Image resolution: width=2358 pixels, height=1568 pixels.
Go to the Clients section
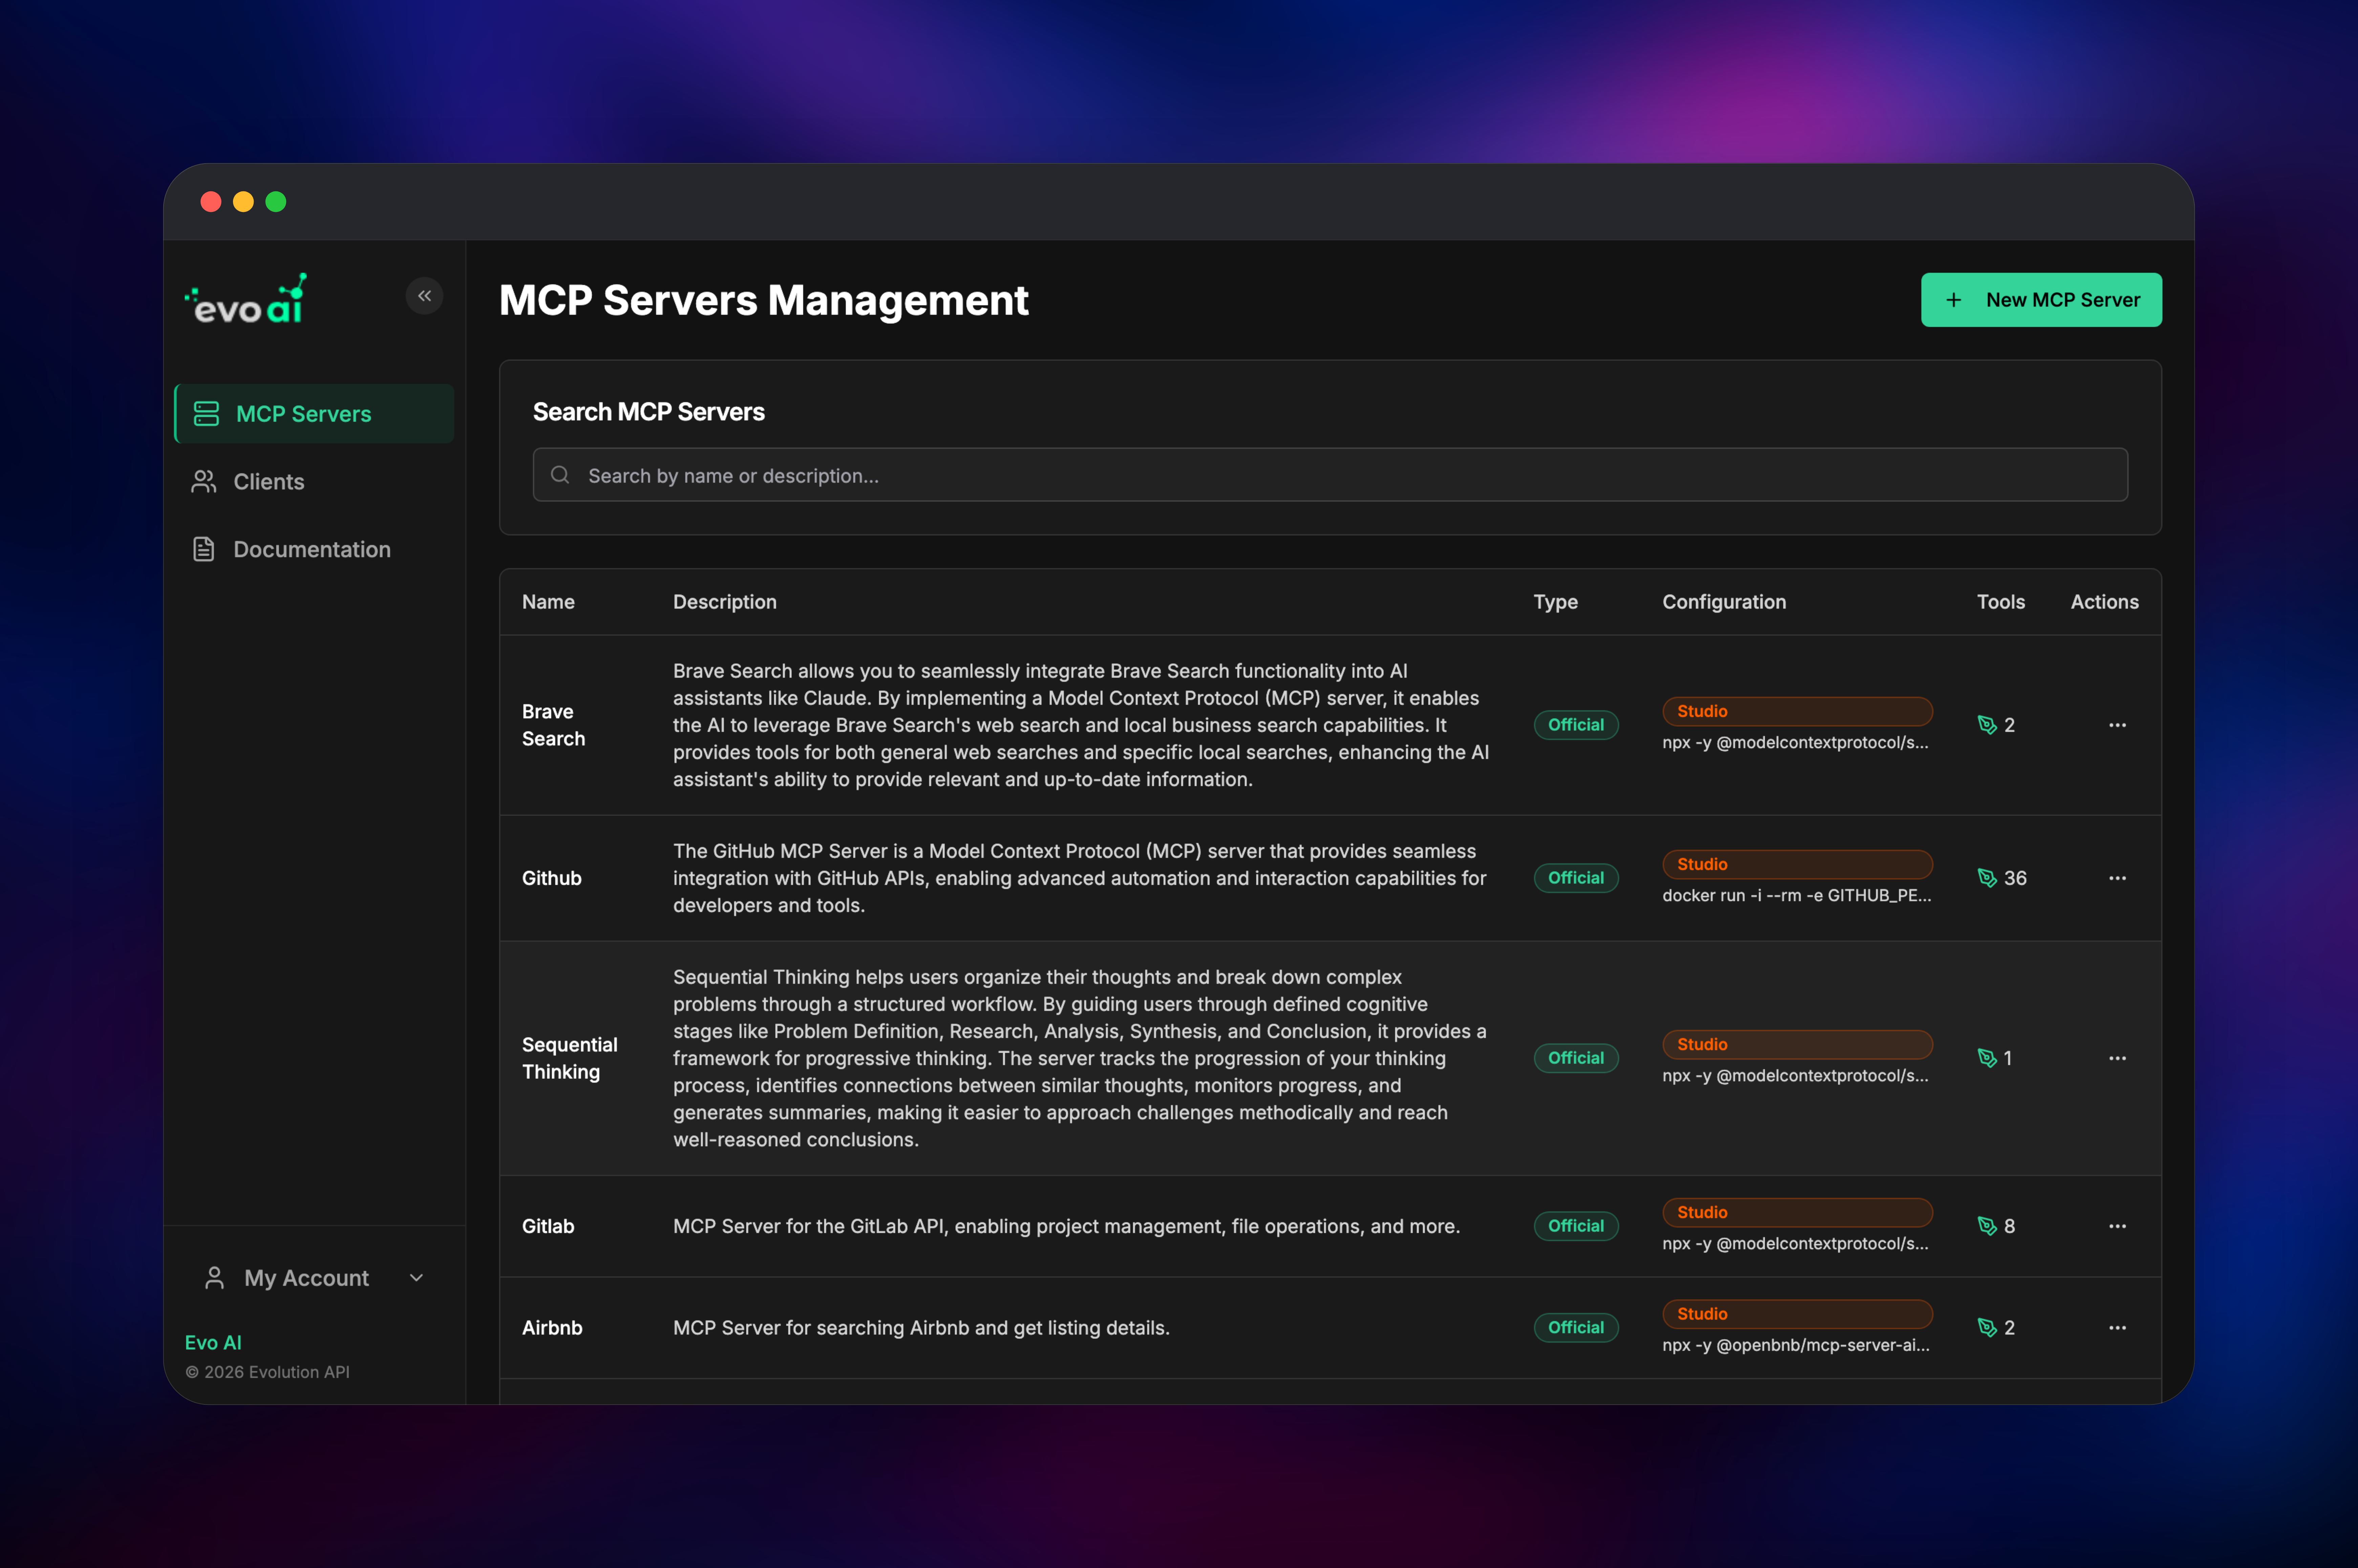click(x=314, y=482)
